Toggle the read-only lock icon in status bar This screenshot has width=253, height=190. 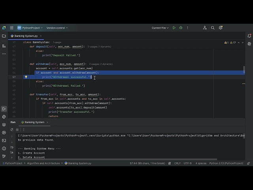point(249,163)
